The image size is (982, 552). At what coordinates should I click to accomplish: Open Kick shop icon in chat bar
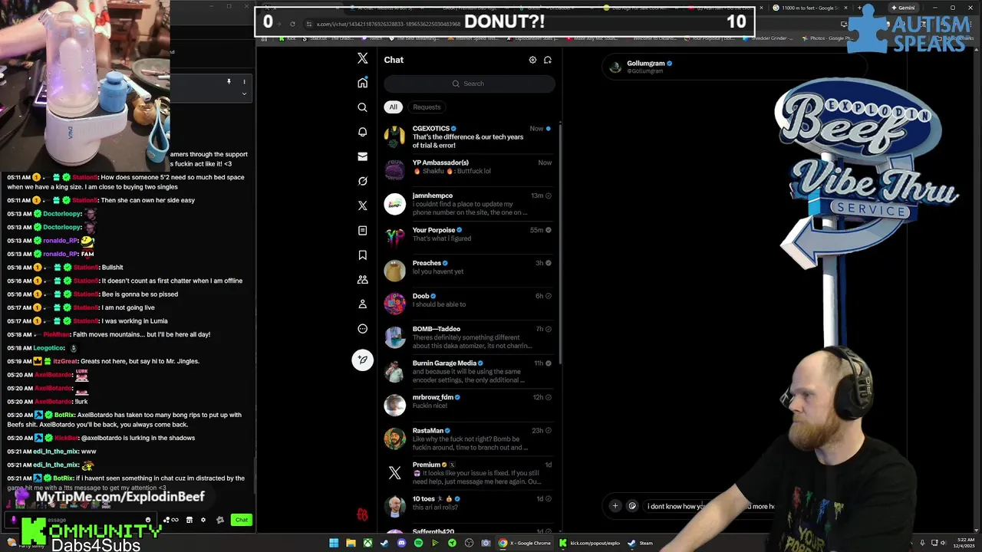pyautogui.click(x=189, y=520)
